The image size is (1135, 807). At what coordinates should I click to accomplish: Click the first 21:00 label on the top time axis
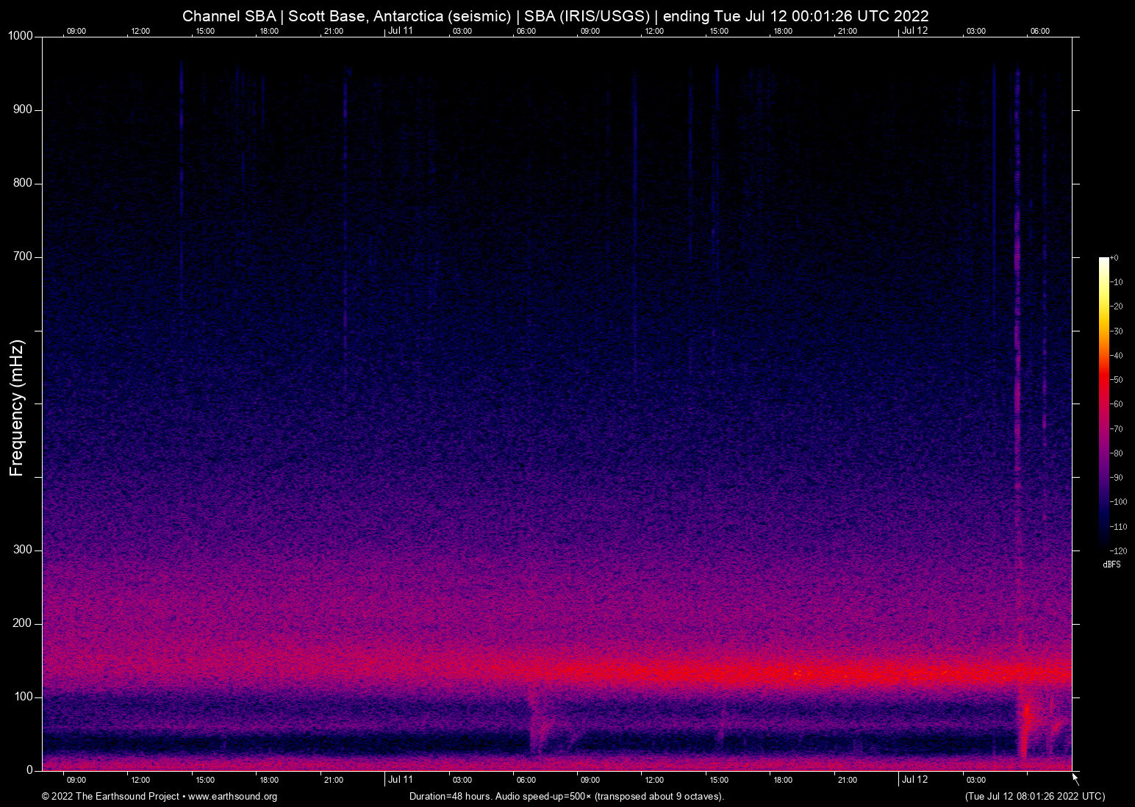tap(333, 31)
